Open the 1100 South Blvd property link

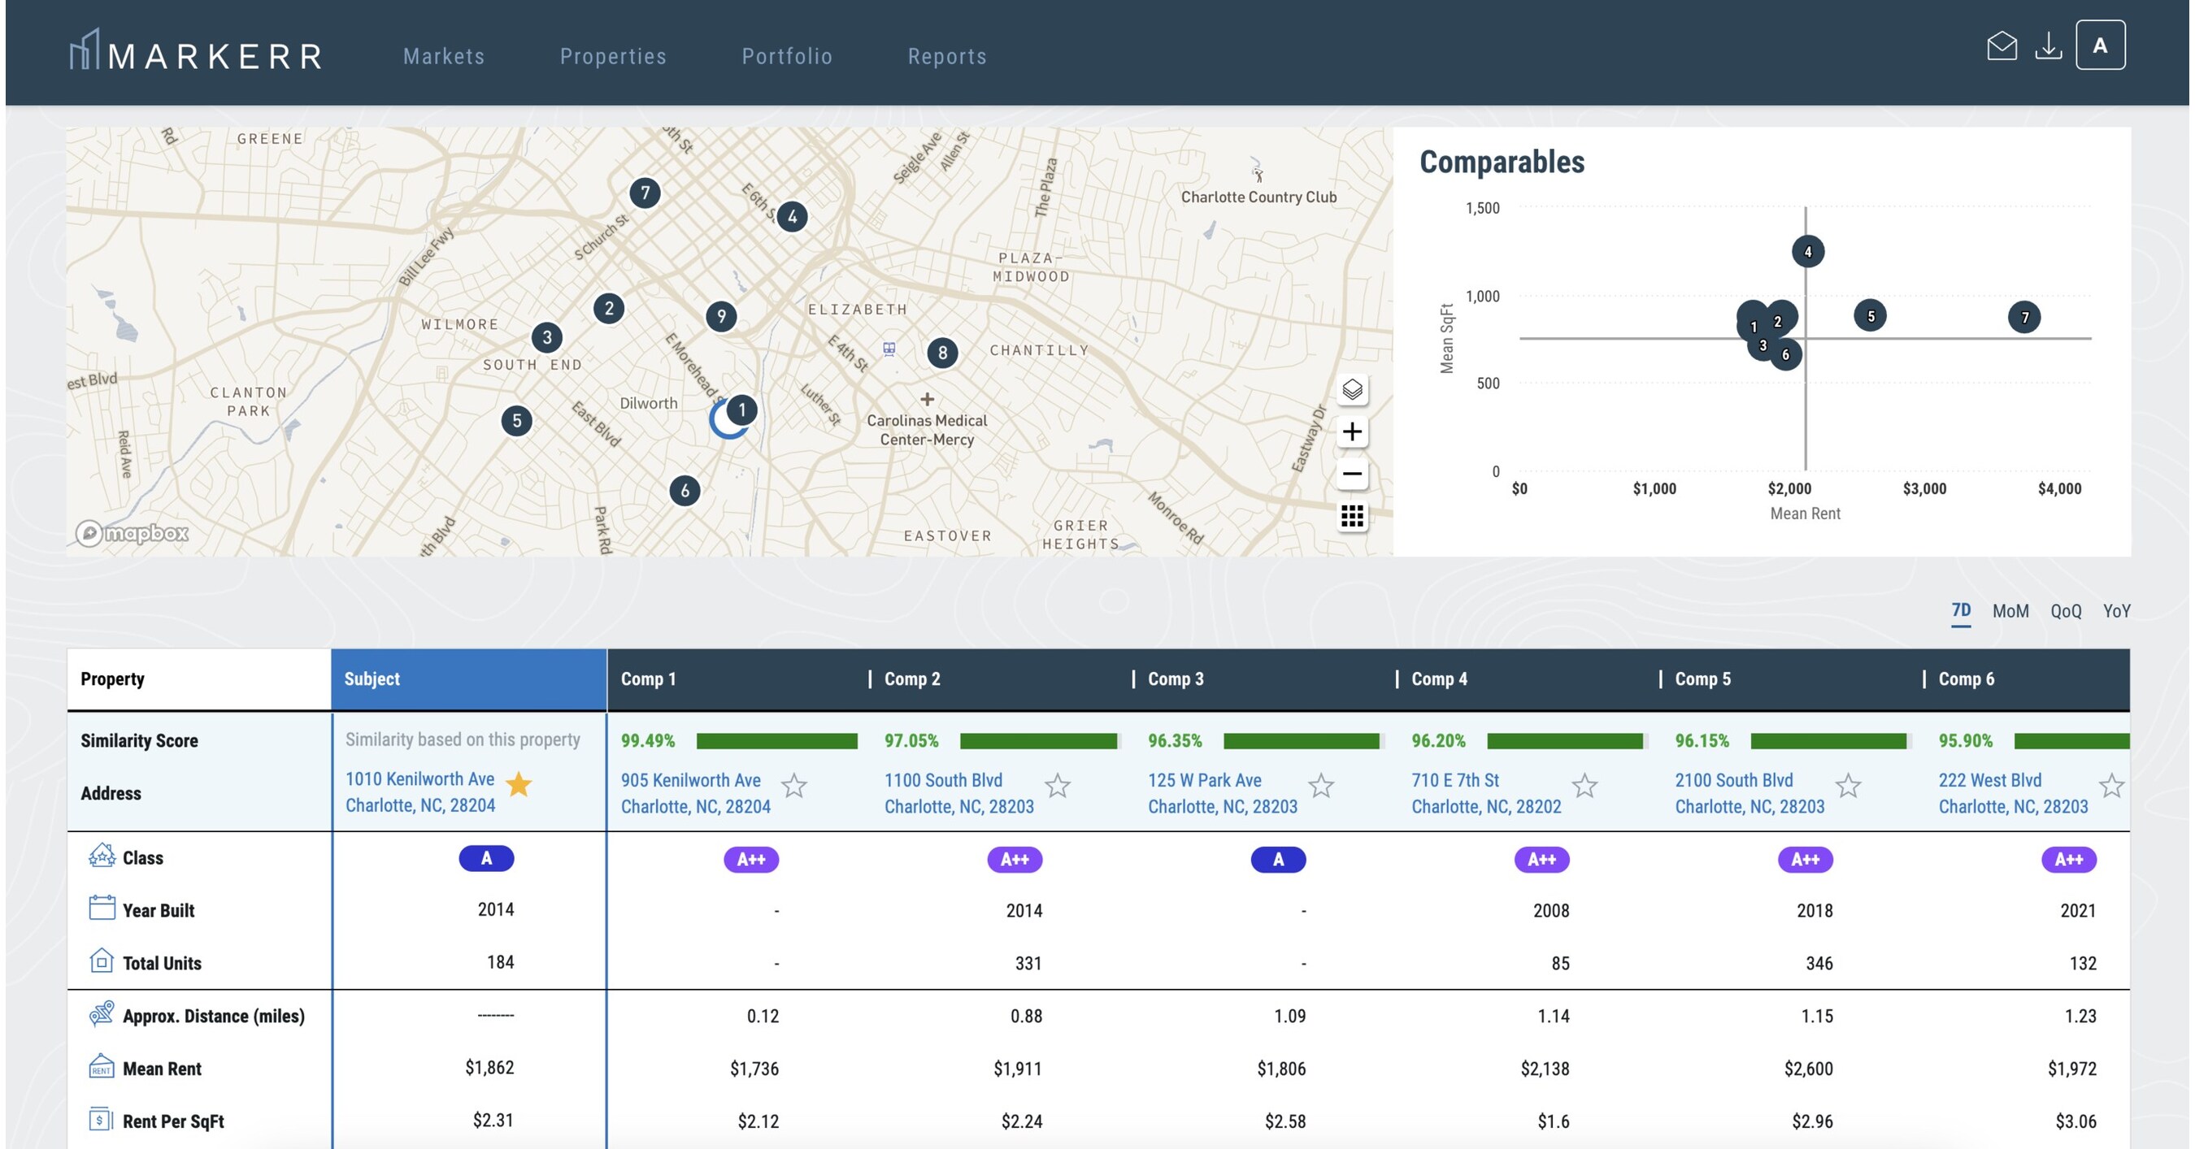tap(942, 779)
